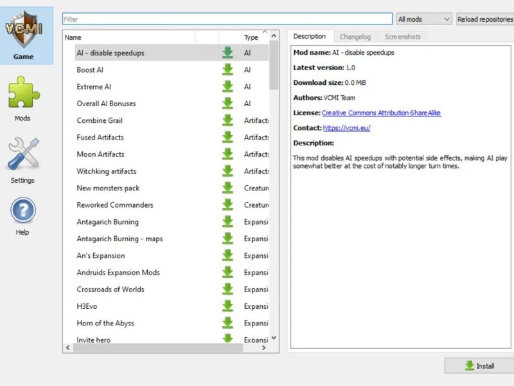The width and height of the screenshot is (514, 386).
Task: Sort mod list by Name column header
Action: (129, 37)
